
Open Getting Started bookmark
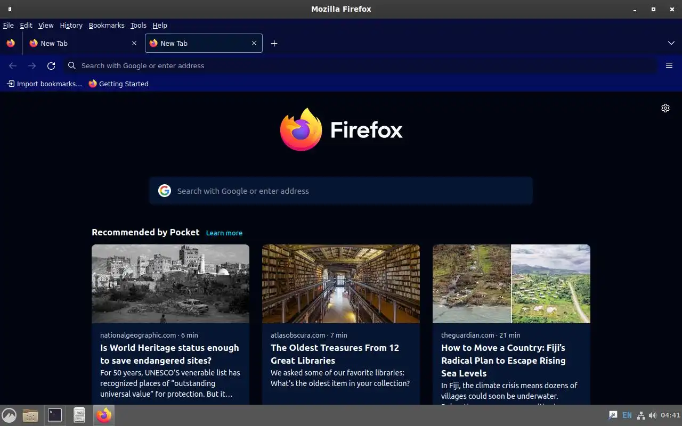click(x=118, y=84)
